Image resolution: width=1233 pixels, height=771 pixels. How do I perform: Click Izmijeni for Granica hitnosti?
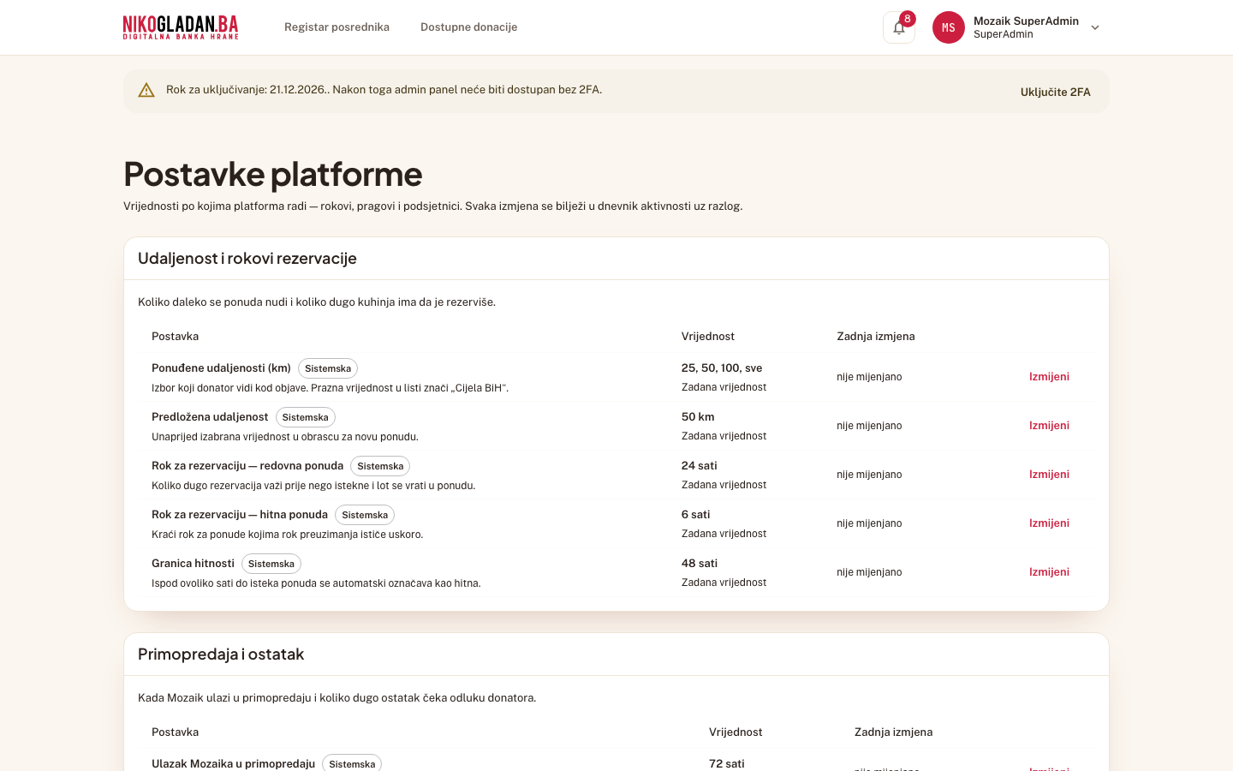point(1049,572)
